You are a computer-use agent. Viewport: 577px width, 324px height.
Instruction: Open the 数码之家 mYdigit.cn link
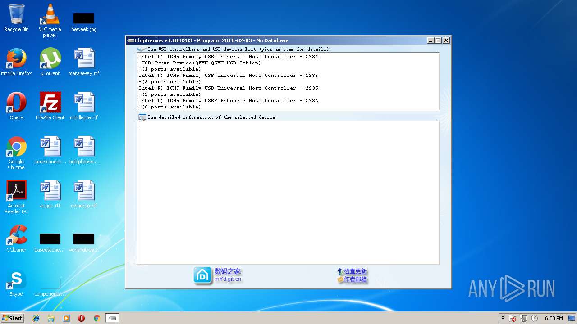[x=228, y=275]
